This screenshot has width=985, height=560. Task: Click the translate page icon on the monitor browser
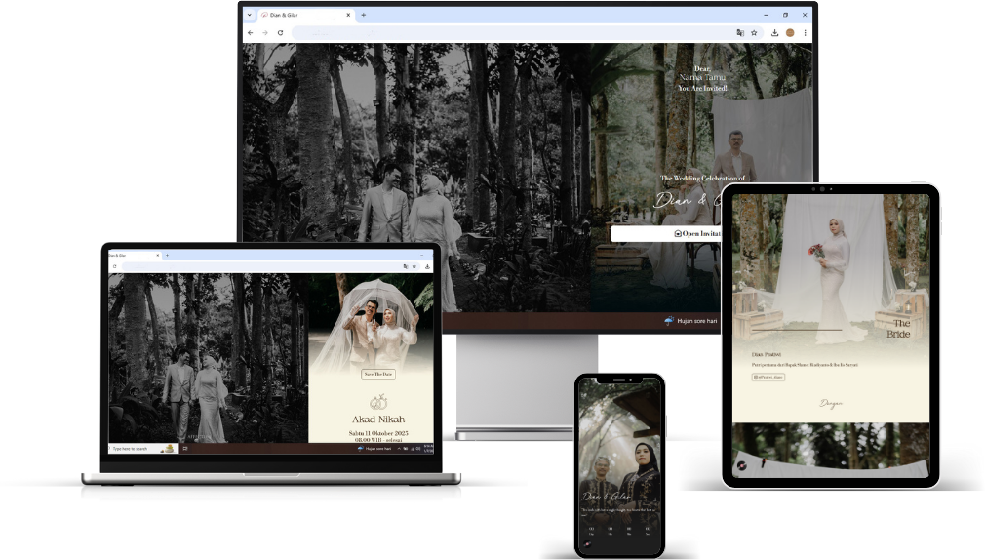[740, 32]
